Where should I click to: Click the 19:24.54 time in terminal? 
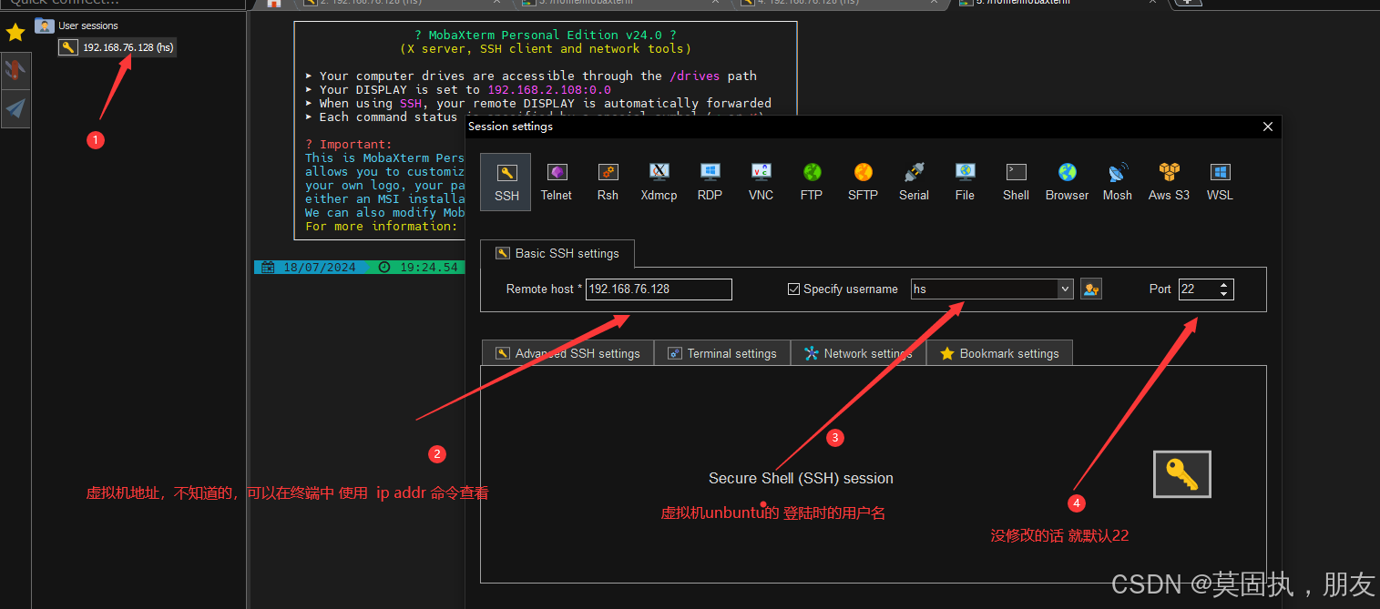[x=429, y=267]
